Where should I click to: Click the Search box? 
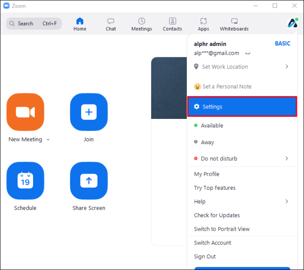click(34, 24)
